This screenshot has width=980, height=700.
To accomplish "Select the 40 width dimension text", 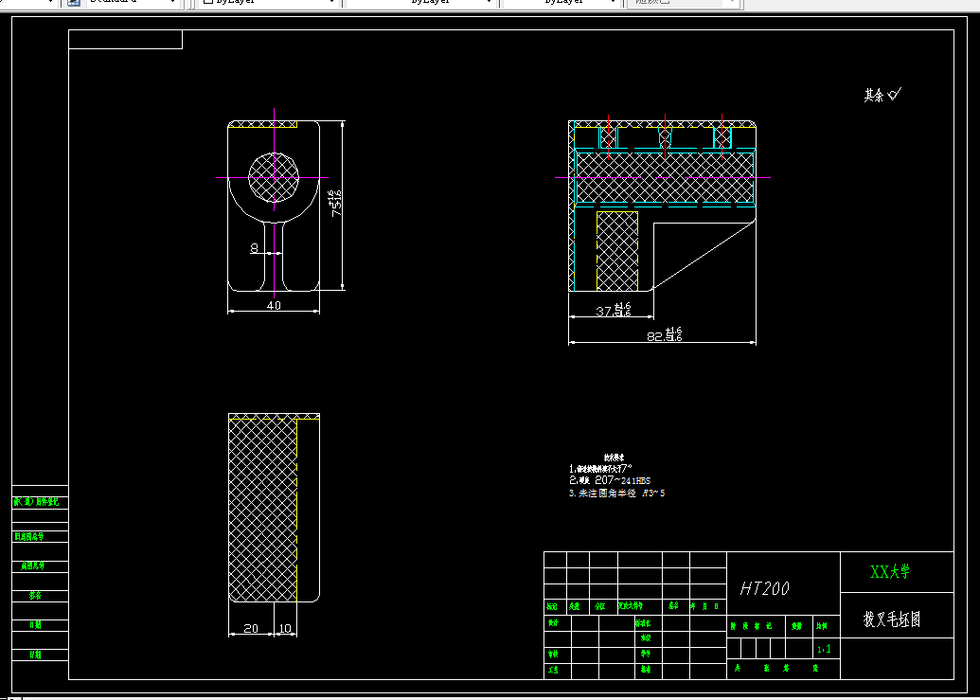I will (x=274, y=305).
